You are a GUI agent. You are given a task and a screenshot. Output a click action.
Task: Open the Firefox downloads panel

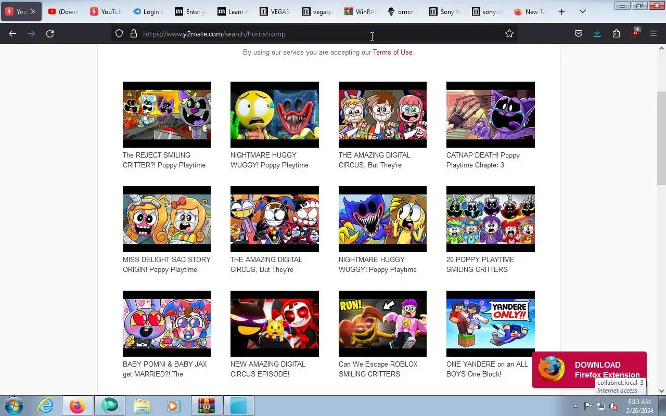(597, 34)
